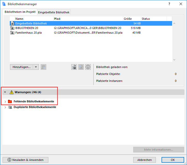Click the Platzierte Instanzen: label
The height and width of the screenshot is (165, 187).
point(109,81)
